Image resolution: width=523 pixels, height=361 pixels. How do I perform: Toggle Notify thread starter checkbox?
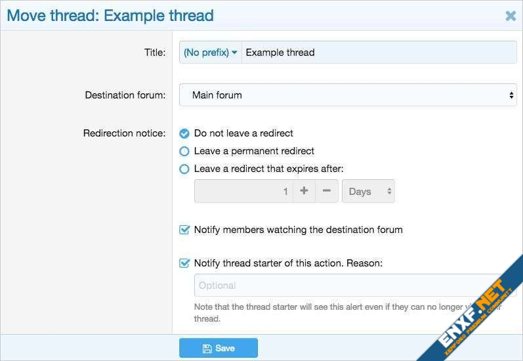pyautogui.click(x=184, y=263)
